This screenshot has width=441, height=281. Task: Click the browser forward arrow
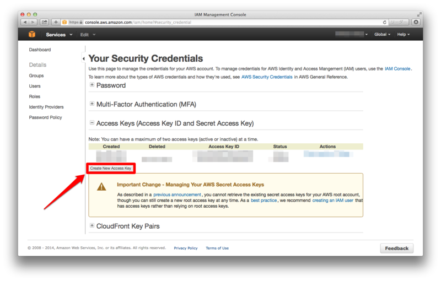click(33, 22)
